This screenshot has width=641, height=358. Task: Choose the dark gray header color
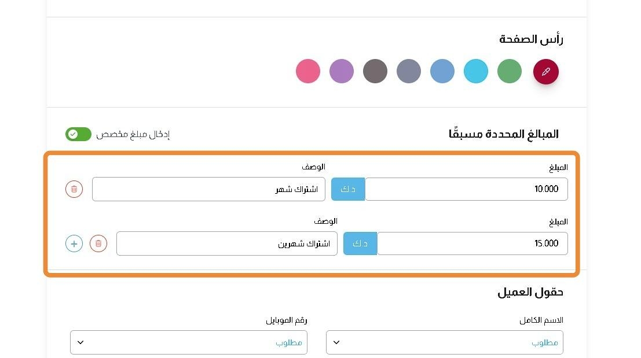pyautogui.click(x=375, y=71)
